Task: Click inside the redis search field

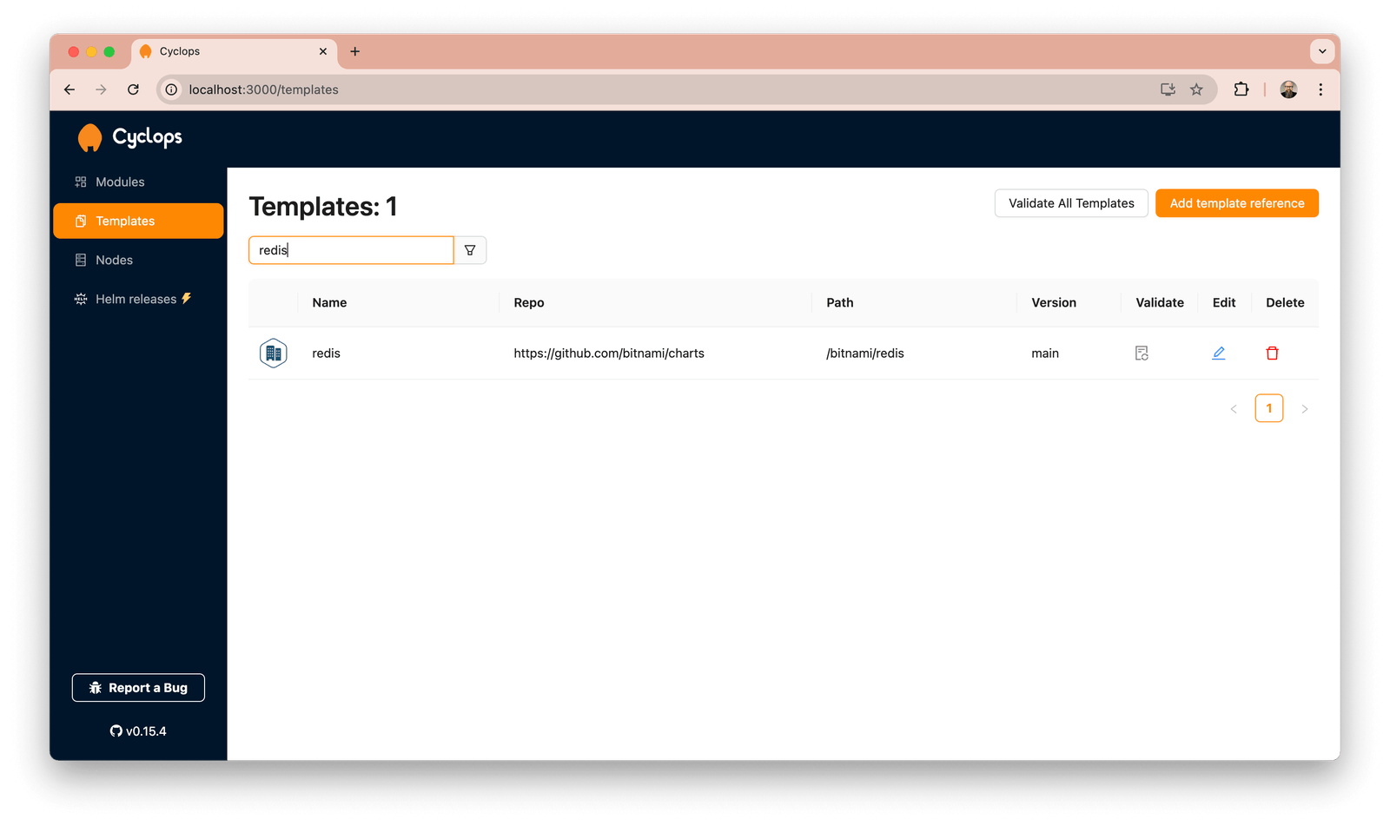Action: (351, 250)
